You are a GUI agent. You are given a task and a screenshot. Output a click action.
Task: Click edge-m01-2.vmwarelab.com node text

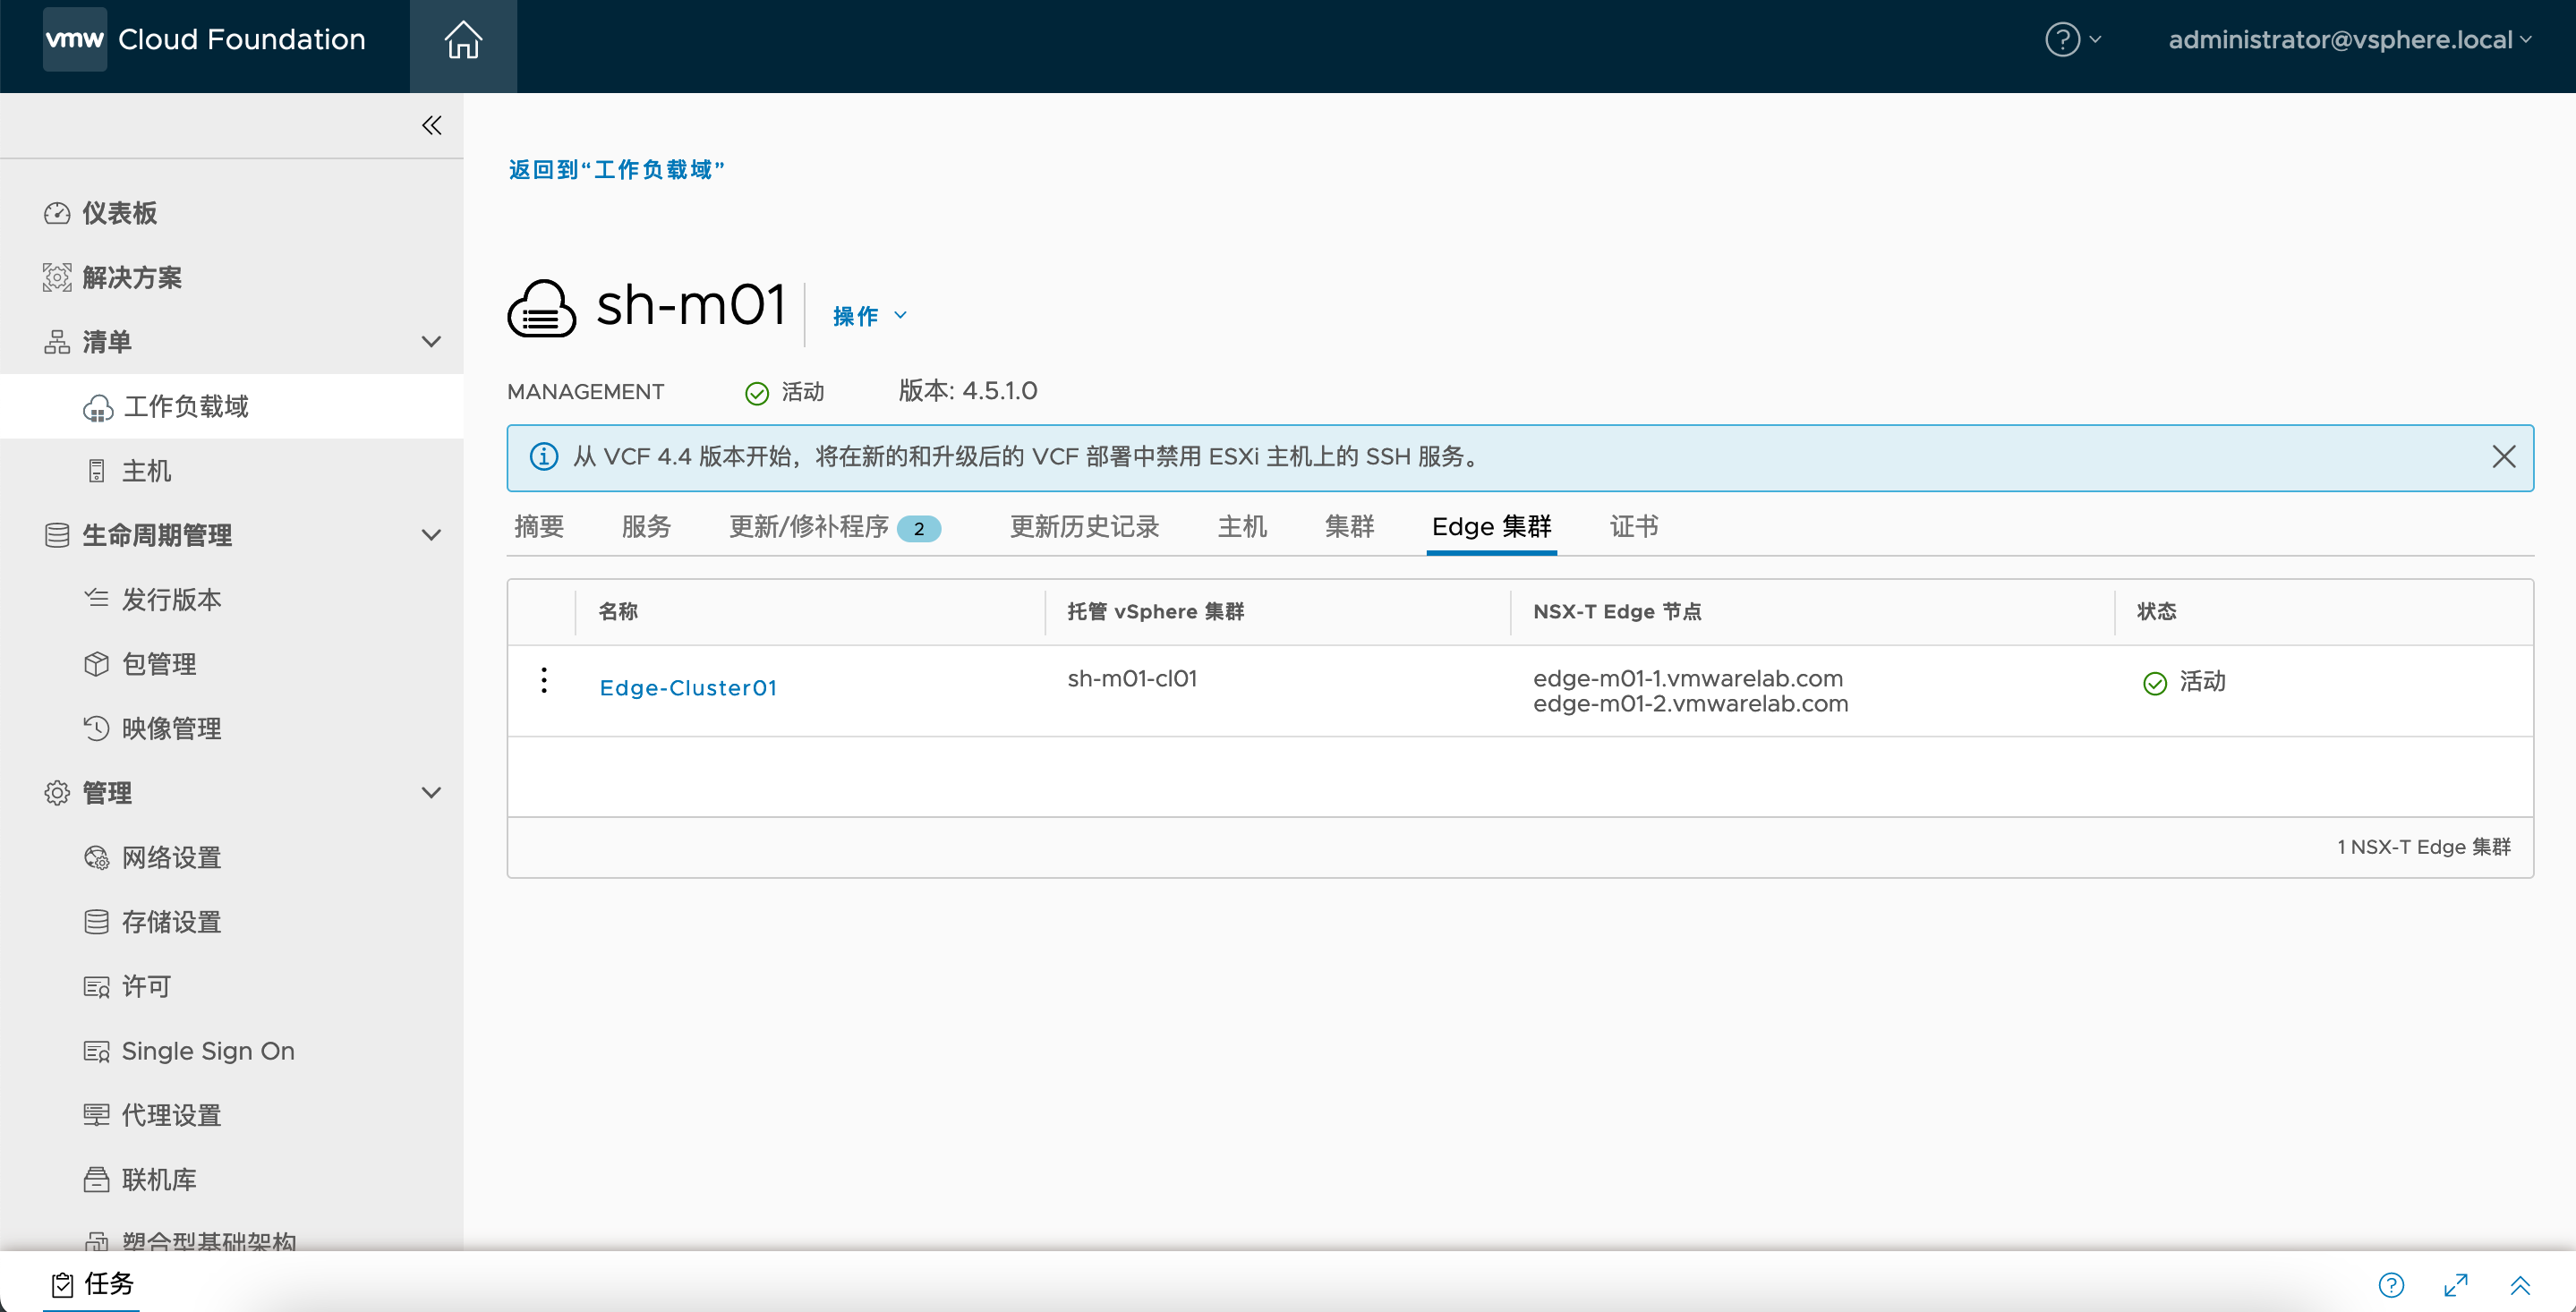tap(1690, 704)
